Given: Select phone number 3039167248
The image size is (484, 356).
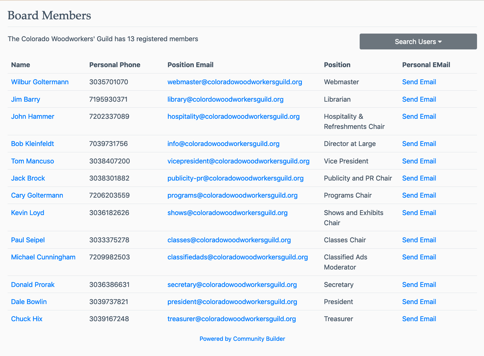Looking at the screenshot, I should pos(109,319).
